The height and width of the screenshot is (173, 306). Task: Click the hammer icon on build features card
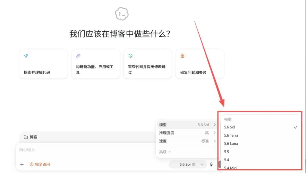pyautogui.click(x=78, y=56)
